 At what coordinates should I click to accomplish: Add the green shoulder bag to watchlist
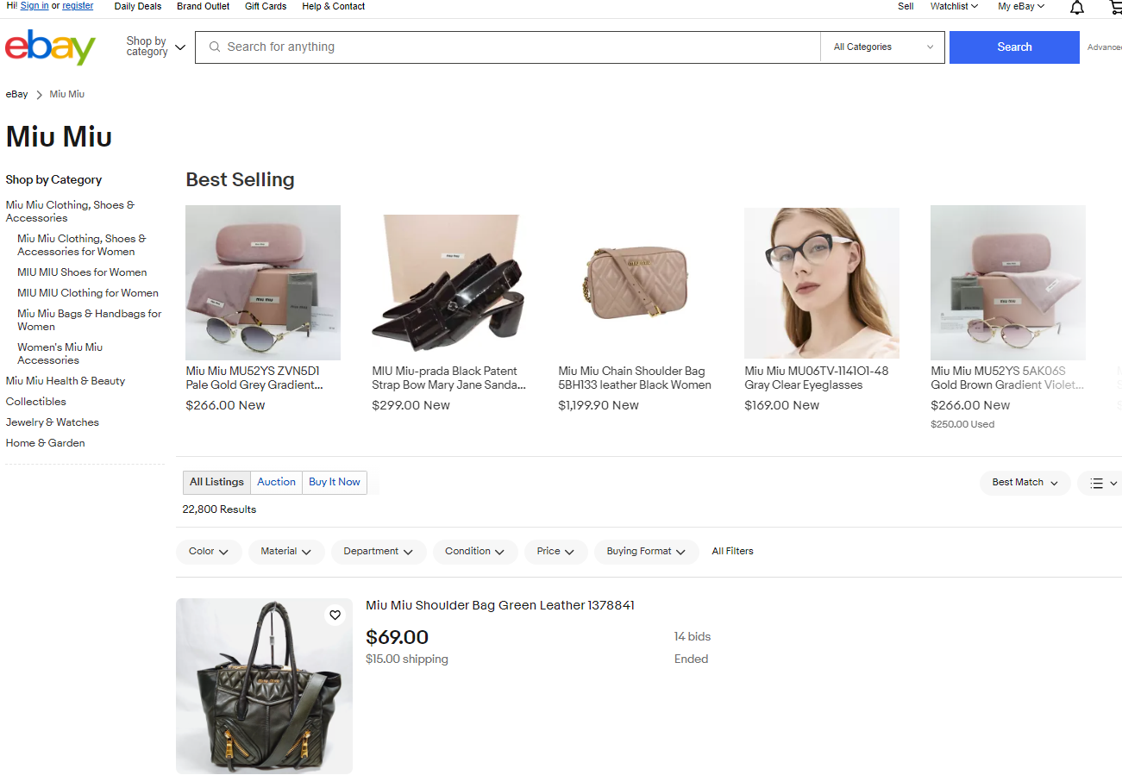click(x=335, y=615)
